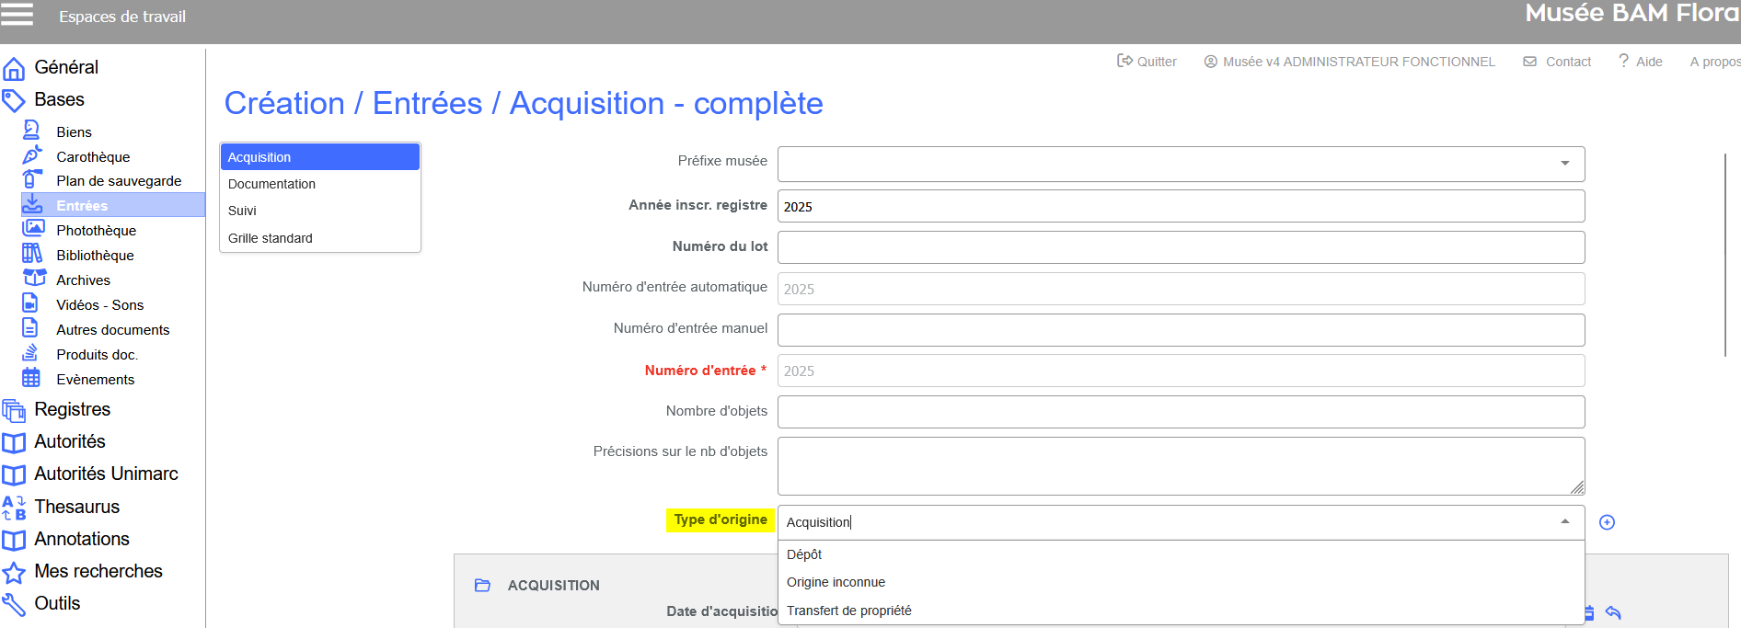Select Dépôt from the dropdown list
The width and height of the screenshot is (1741, 628).
click(804, 554)
